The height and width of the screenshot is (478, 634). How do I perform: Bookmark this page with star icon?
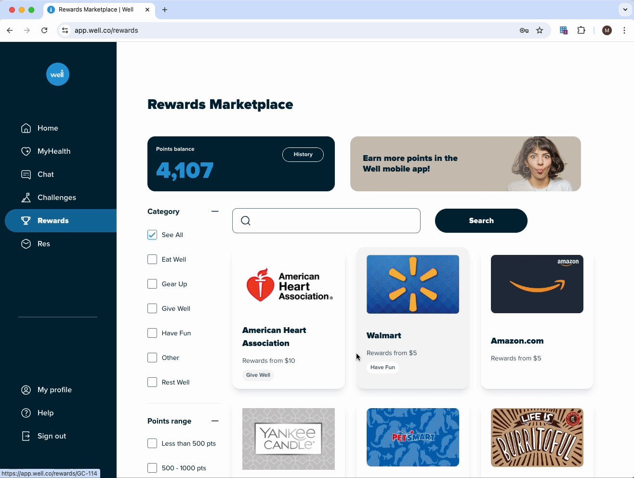540,30
